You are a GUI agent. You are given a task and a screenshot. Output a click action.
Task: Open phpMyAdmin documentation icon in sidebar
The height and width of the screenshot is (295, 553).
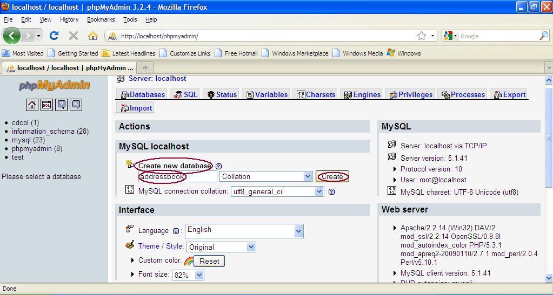pyautogui.click(x=62, y=105)
